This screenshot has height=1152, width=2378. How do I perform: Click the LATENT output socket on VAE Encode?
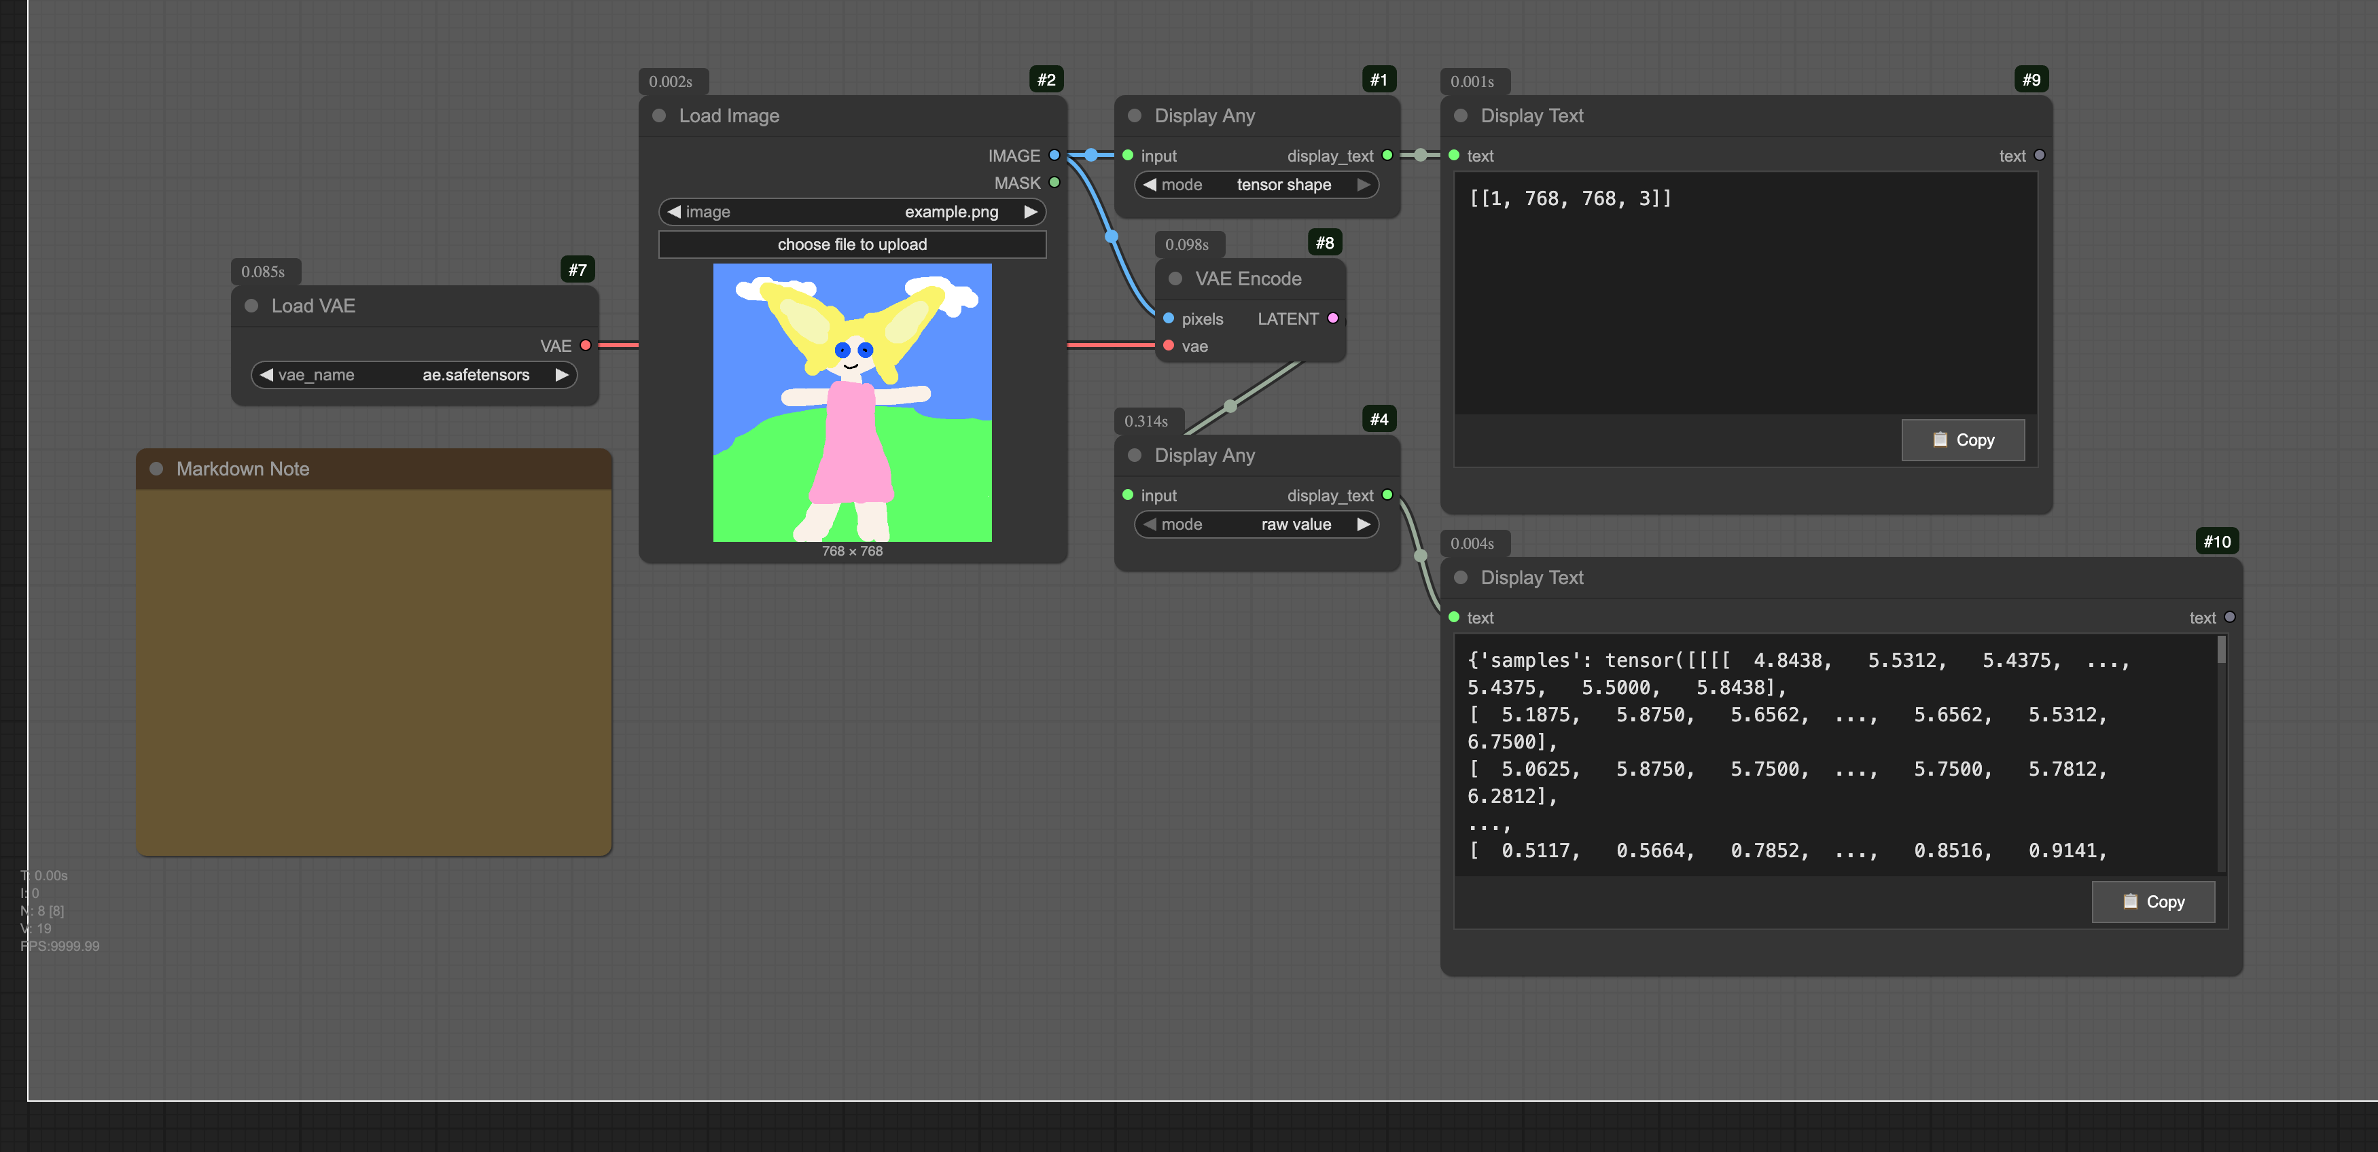1333,319
